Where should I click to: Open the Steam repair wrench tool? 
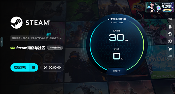click(170, 42)
